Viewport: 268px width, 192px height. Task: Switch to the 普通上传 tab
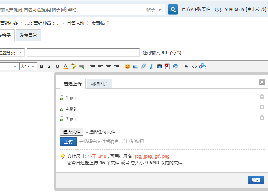click(x=73, y=84)
